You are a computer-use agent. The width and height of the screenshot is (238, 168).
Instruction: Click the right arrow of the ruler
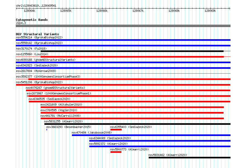tap(230, 8)
